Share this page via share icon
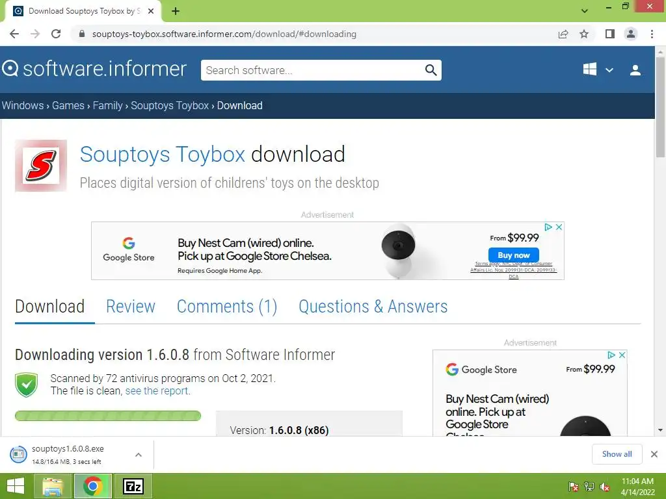The height and width of the screenshot is (499, 666). (563, 34)
